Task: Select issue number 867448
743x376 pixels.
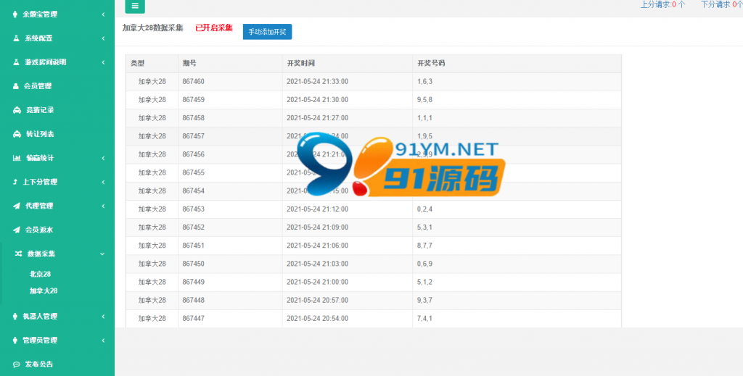Action: [193, 301]
